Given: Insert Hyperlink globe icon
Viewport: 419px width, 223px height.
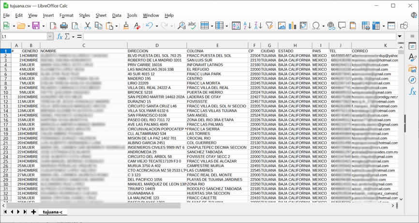Looking at the screenshot, I should 331,26.
